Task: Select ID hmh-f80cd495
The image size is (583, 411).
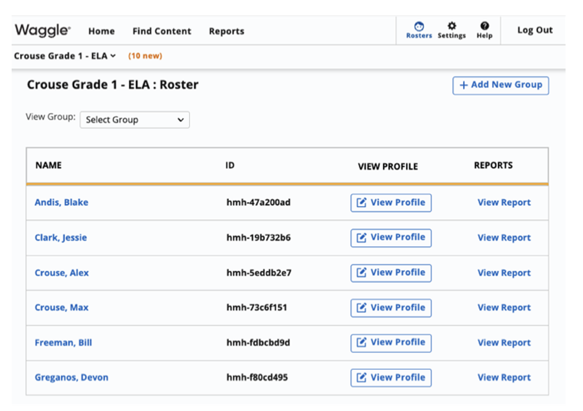Action: [x=257, y=377]
